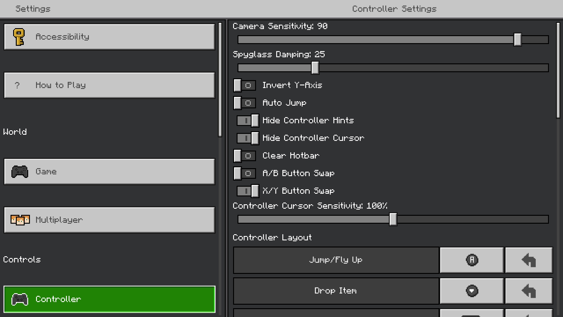Toggle the A/B Button Swap switch
This screenshot has width=563, height=317.
click(245, 173)
